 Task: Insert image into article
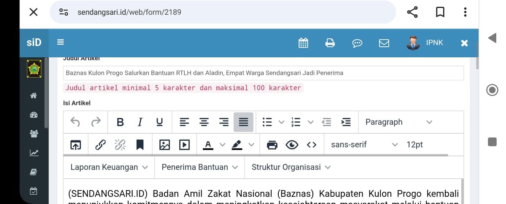(164, 145)
